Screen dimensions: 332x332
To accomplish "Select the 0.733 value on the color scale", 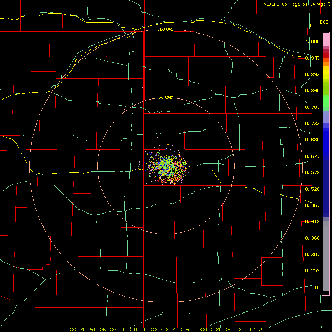I will point(312,124).
